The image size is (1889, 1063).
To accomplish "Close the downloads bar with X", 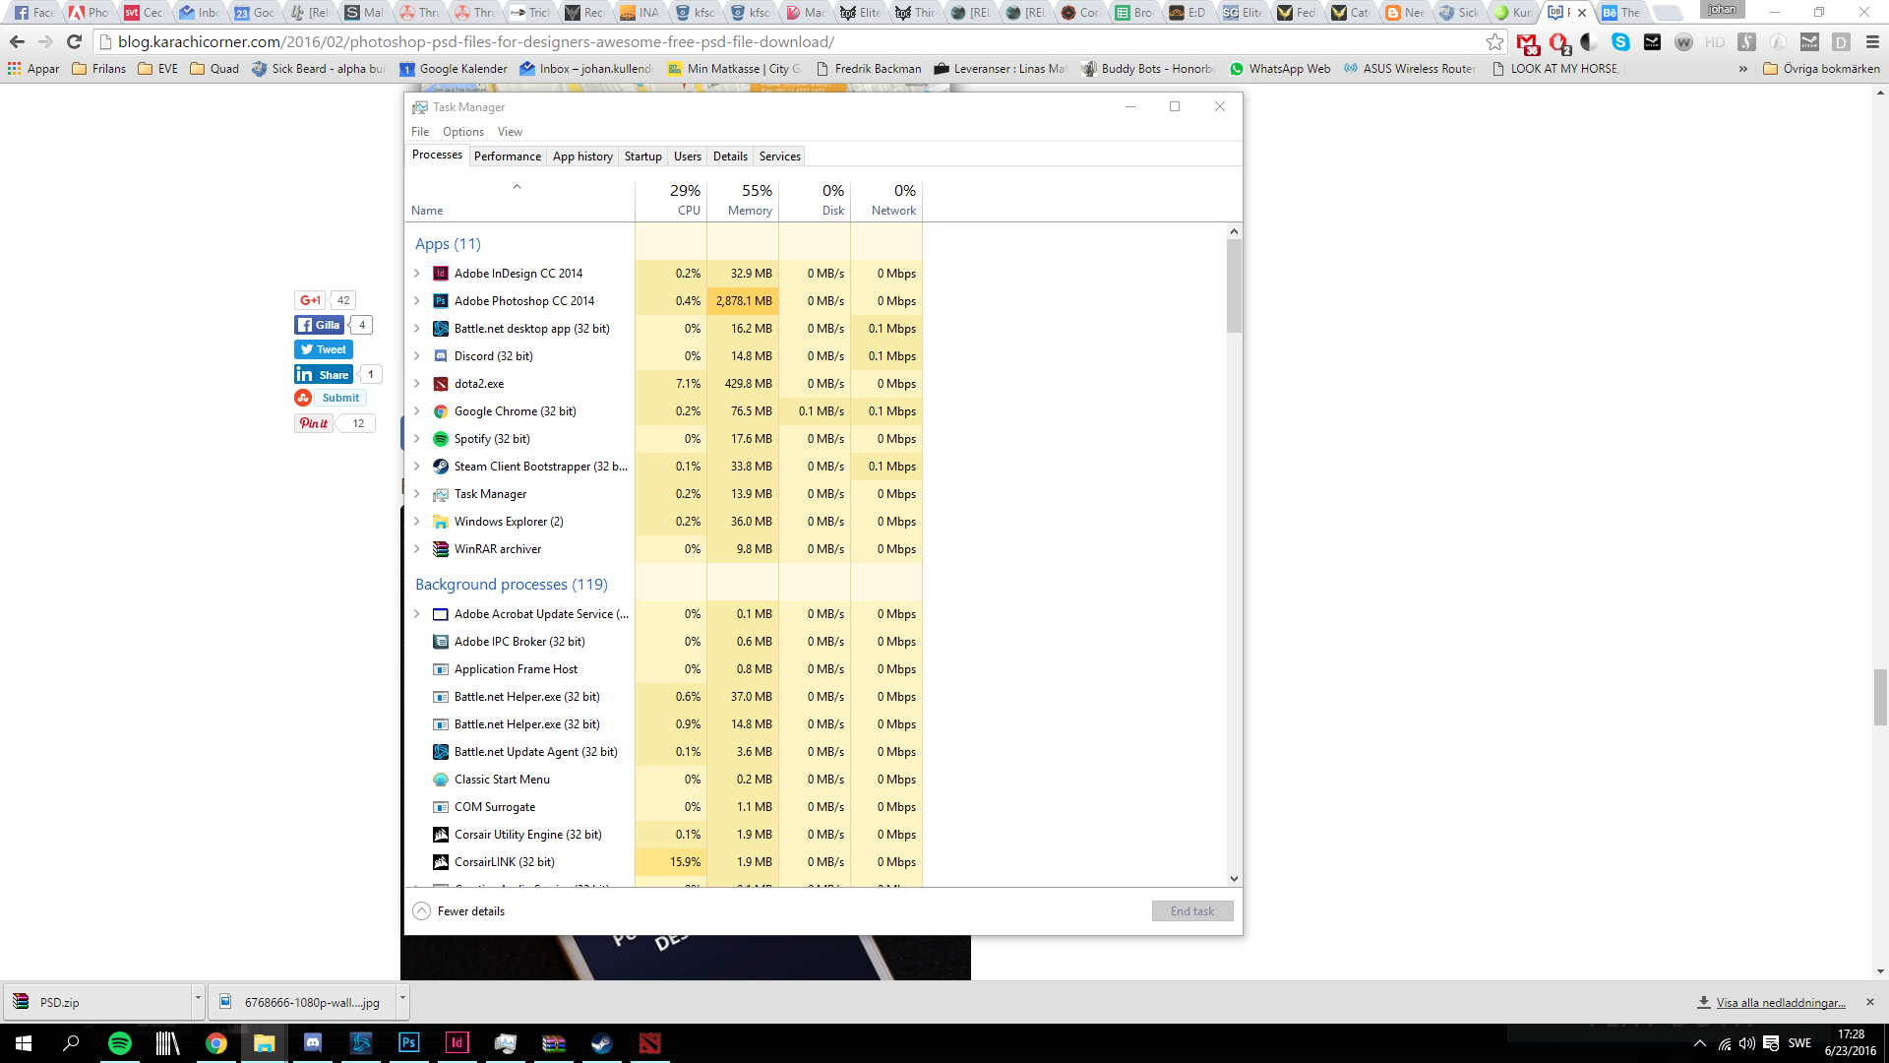I will 1870,1002.
